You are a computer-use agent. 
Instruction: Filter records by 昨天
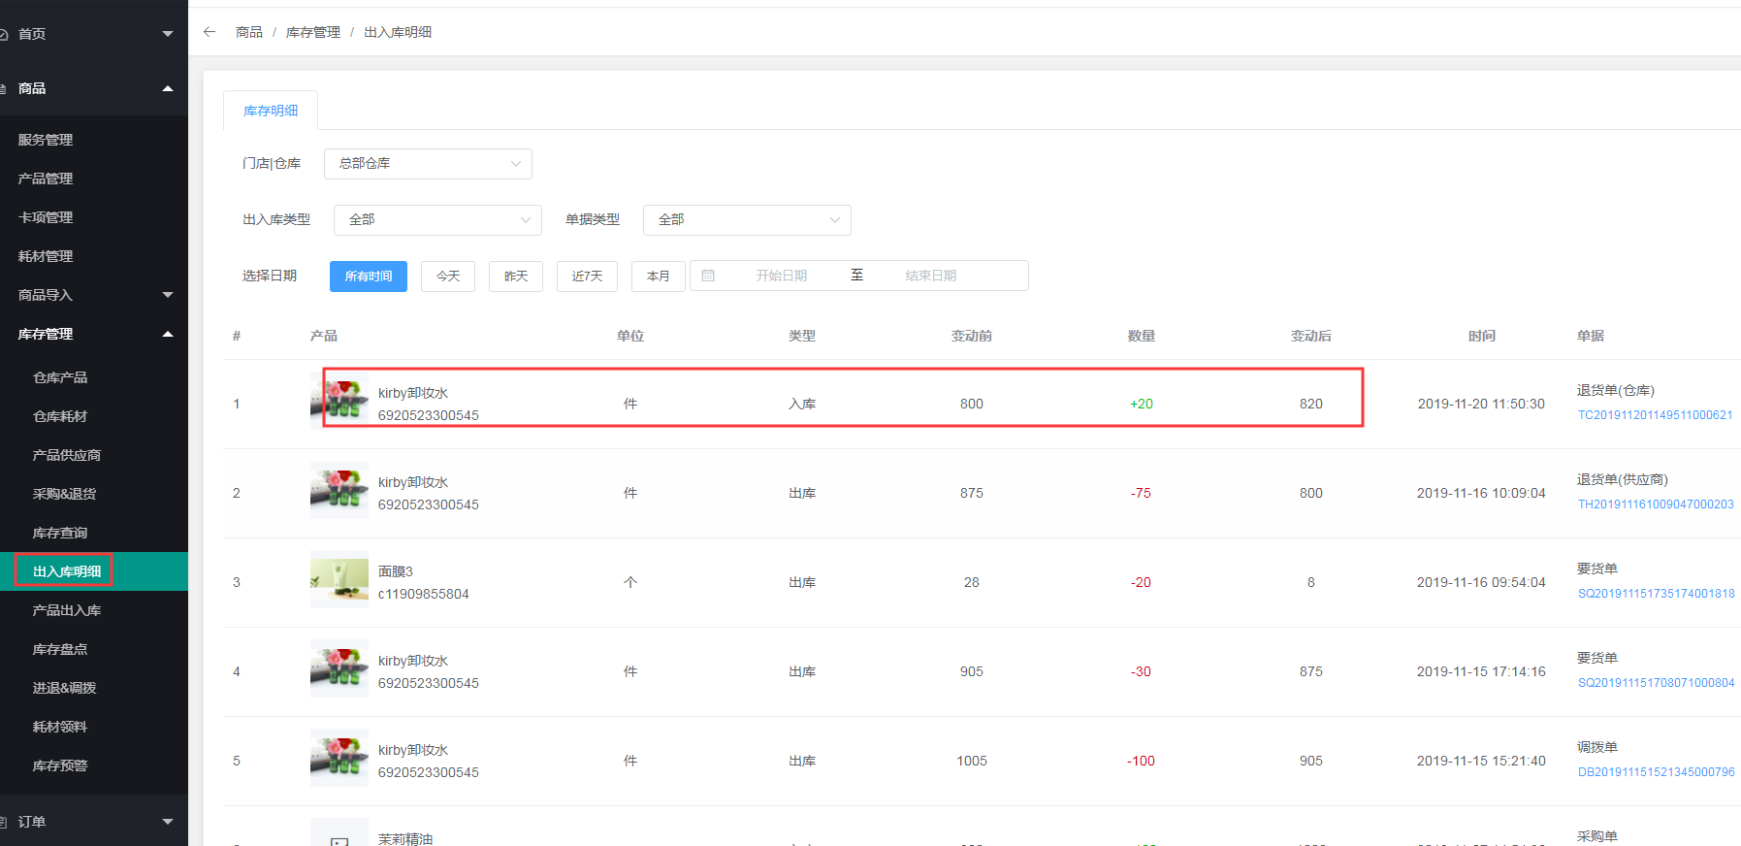(x=516, y=277)
